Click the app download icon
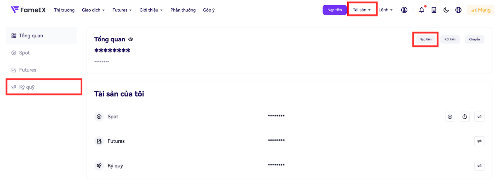The image size is (497, 187). pos(434,10)
